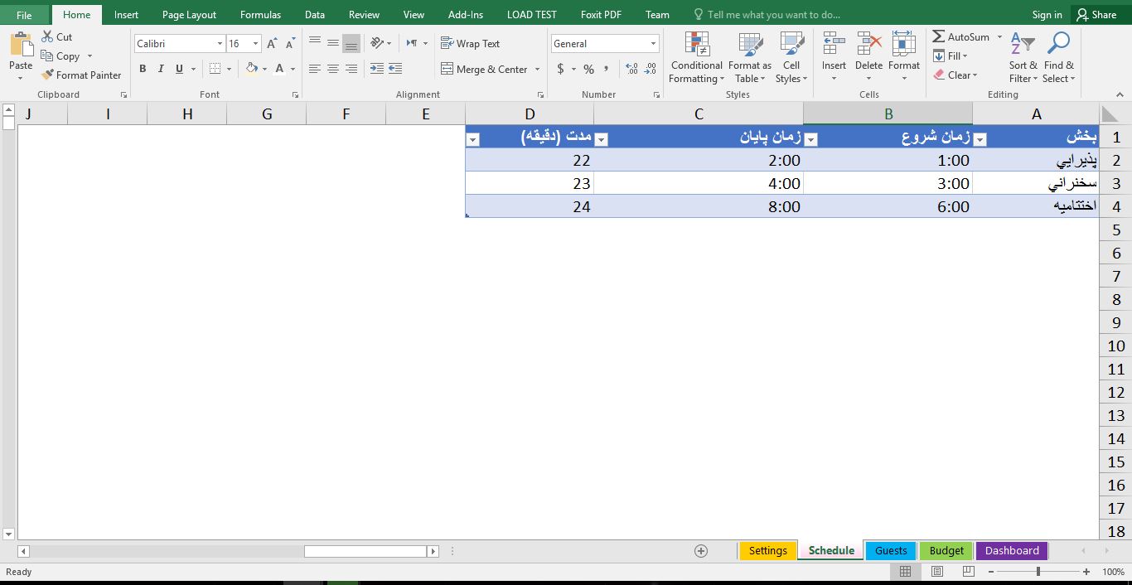
Task: Open the Format cells menu
Action: [x=904, y=57]
